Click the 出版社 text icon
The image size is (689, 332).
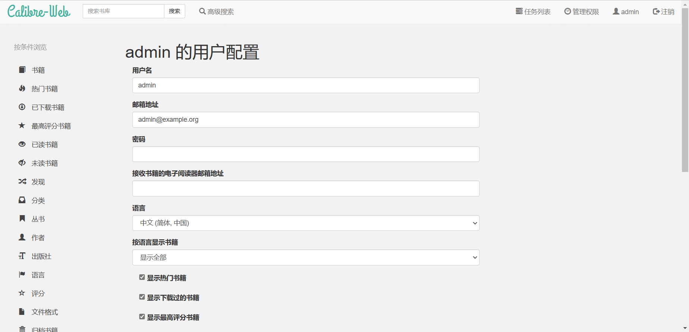point(22,256)
